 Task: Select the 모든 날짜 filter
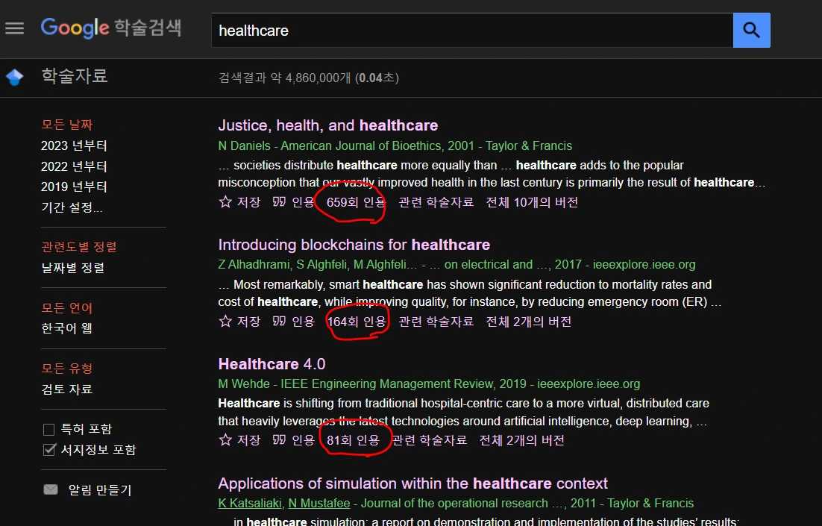point(67,125)
